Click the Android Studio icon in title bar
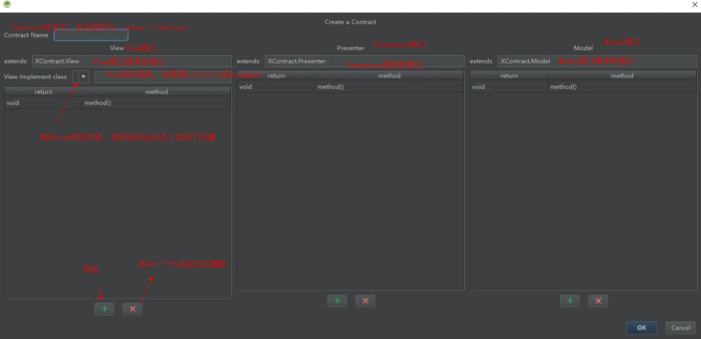Viewport: 701px width, 339px height. [x=7, y=5]
